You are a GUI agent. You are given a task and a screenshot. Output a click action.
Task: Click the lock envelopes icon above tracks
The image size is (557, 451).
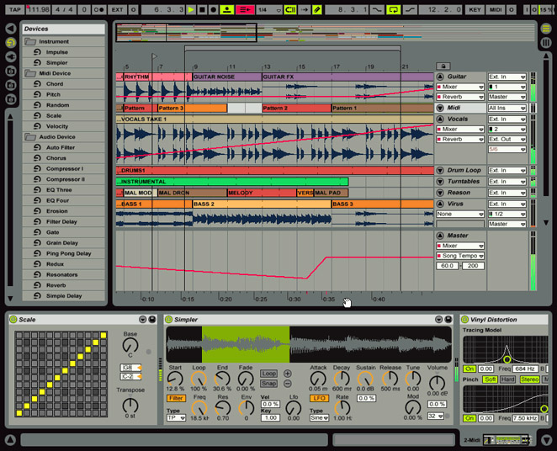pyautogui.click(x=443, y=66)
